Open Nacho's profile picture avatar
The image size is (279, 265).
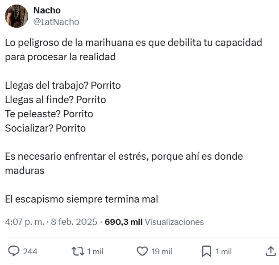tap(17, 16)
